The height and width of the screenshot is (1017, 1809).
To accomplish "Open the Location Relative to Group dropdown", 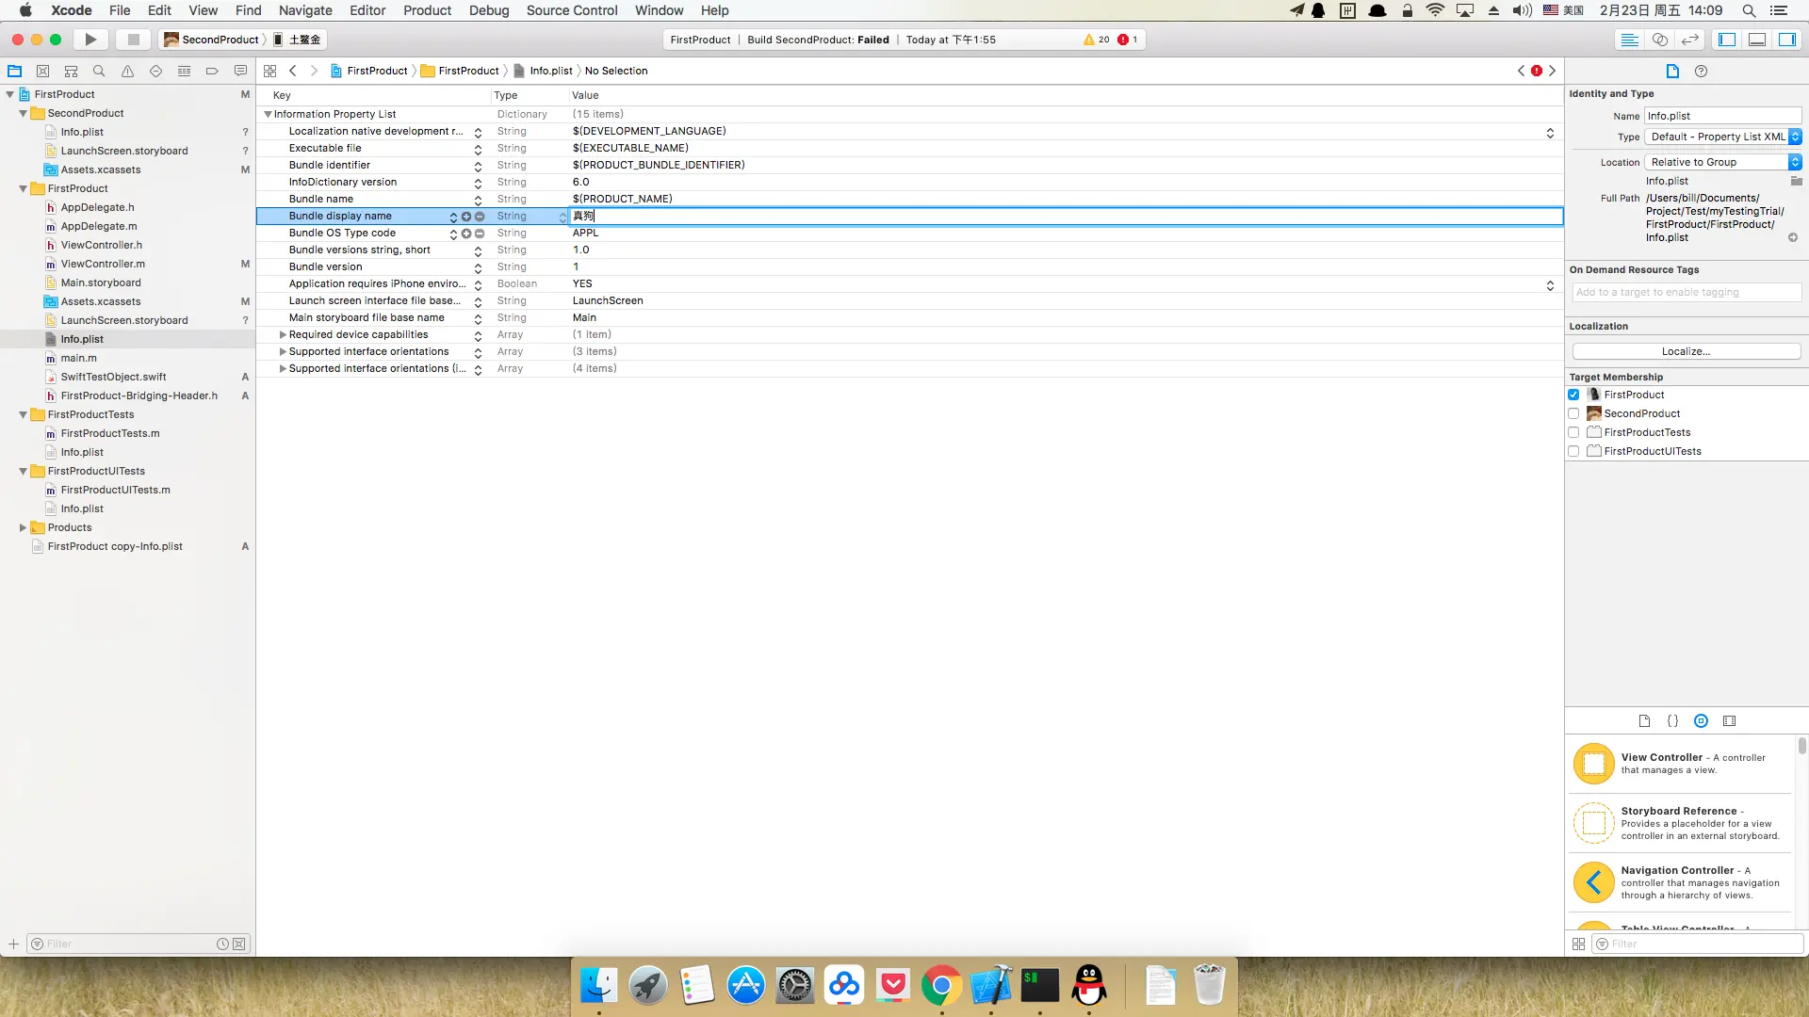I will (1723, 162).
